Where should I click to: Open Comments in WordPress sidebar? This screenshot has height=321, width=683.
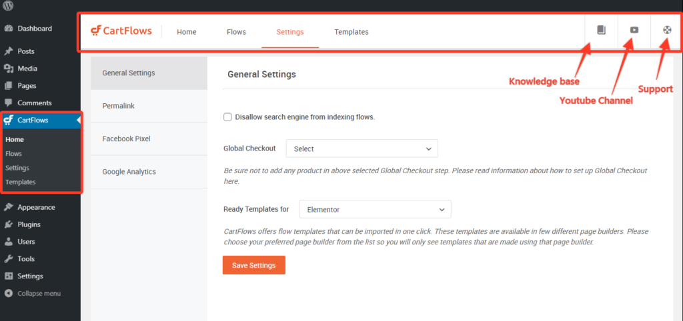[35, 103]
